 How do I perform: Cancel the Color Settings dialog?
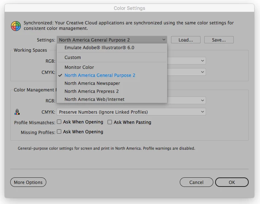click(196, 182)
